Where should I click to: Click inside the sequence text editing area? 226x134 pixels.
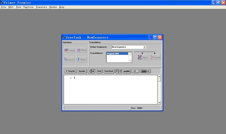tap(111, 90)
